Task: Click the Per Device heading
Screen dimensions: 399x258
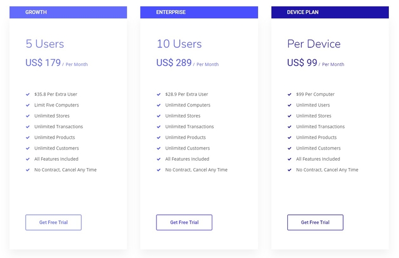Action: (314, 44)
